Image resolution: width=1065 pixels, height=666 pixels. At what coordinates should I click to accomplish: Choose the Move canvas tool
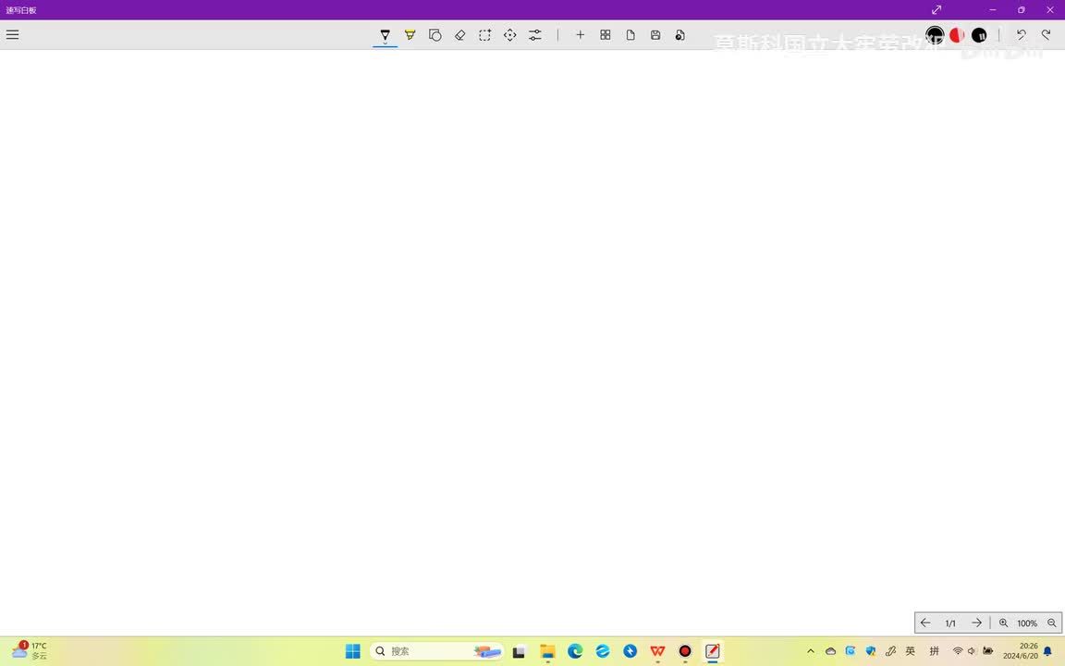pos(510,34)
